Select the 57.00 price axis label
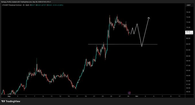Screen dimensions: 195x105 (x=188, y=66)
